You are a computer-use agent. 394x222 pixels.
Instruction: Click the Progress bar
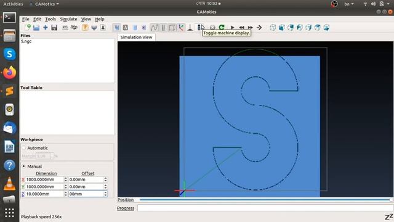pyautogui.click(x=265, y=208)
